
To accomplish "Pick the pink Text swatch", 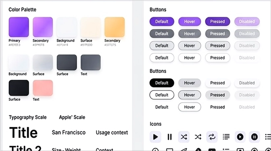I will coord(43,88).
